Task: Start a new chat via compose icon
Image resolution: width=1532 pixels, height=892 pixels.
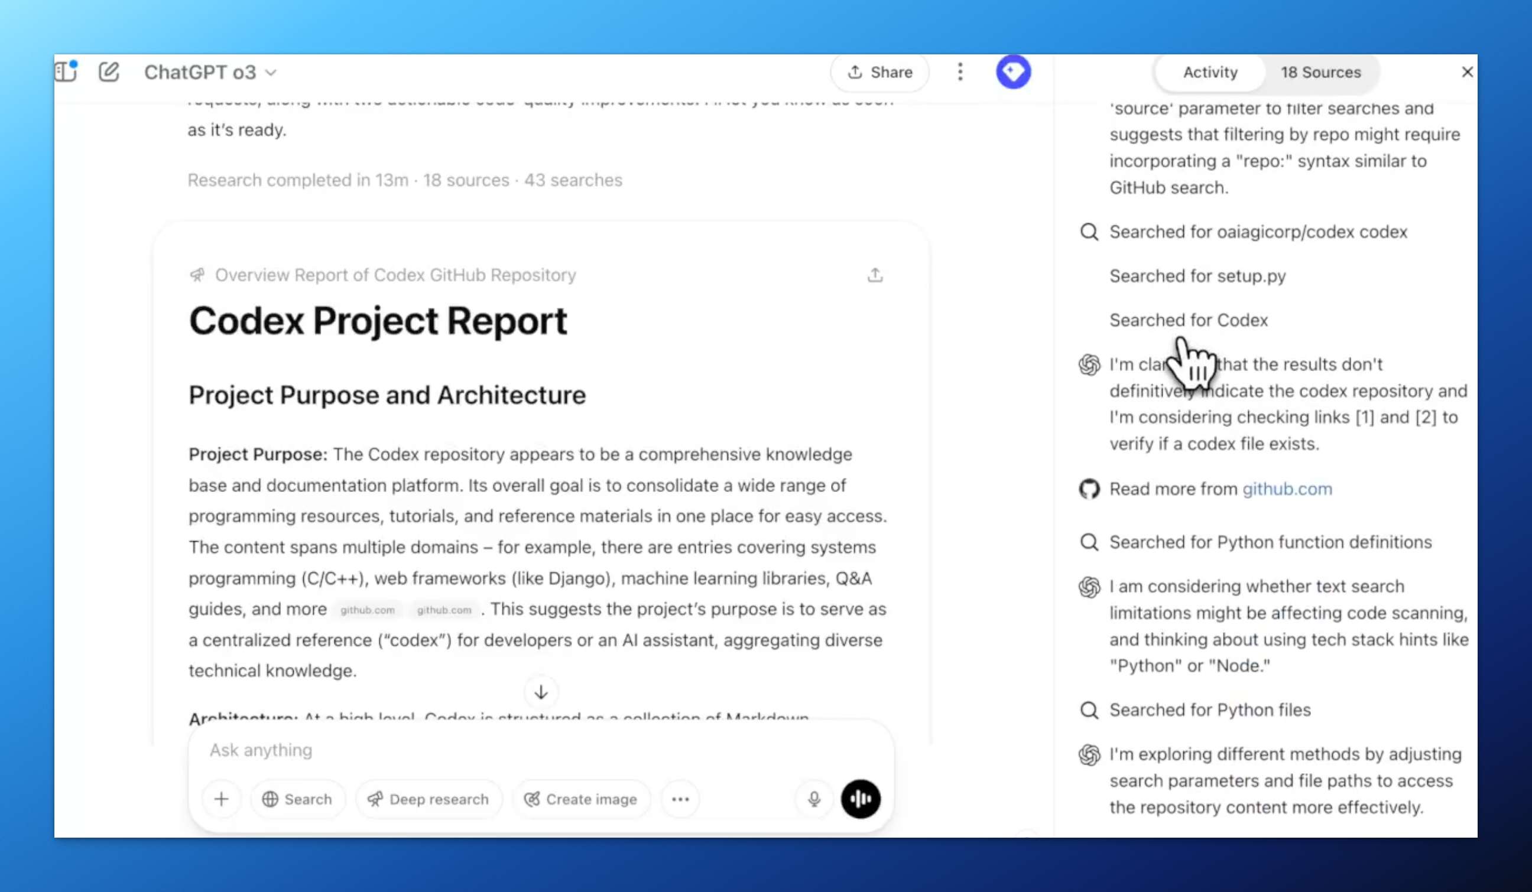Action: [109, 71]
